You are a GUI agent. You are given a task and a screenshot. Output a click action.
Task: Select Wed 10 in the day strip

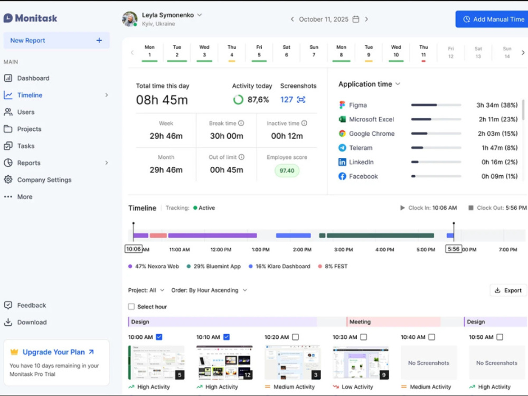pyautogui.click(x=396, y=52)
